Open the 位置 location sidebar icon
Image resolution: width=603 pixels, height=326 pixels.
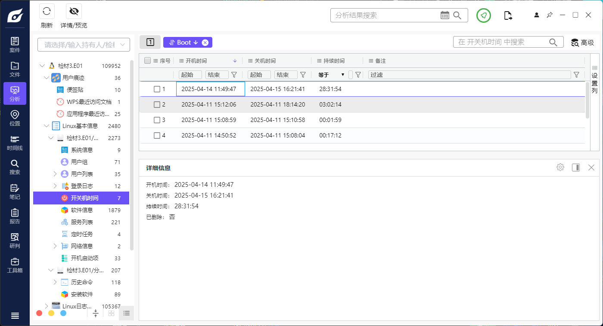[x=15, y=118]
